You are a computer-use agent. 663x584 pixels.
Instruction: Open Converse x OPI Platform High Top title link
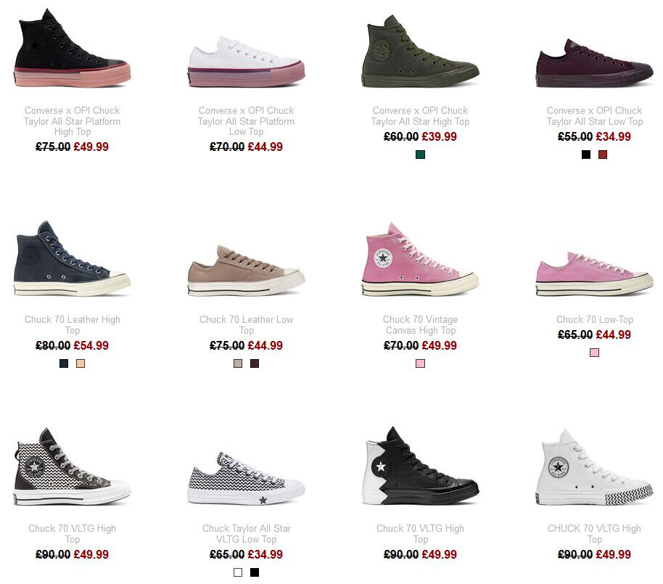pos(73,121)
